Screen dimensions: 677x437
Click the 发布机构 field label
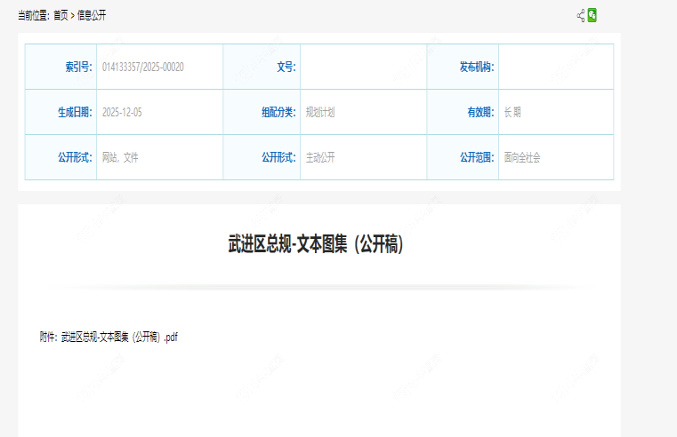coord(477,67)
